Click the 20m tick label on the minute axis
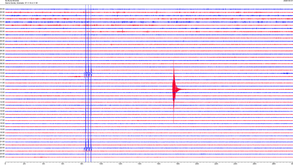 click(x=197, y=164)
